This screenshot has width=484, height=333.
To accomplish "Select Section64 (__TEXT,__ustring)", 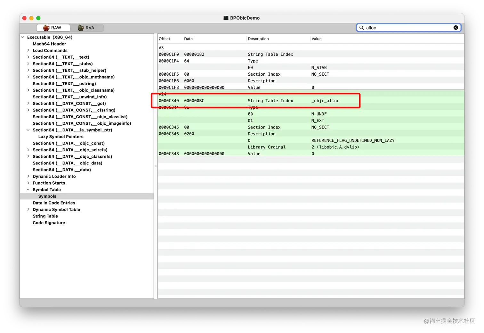I will coord(64,84).
